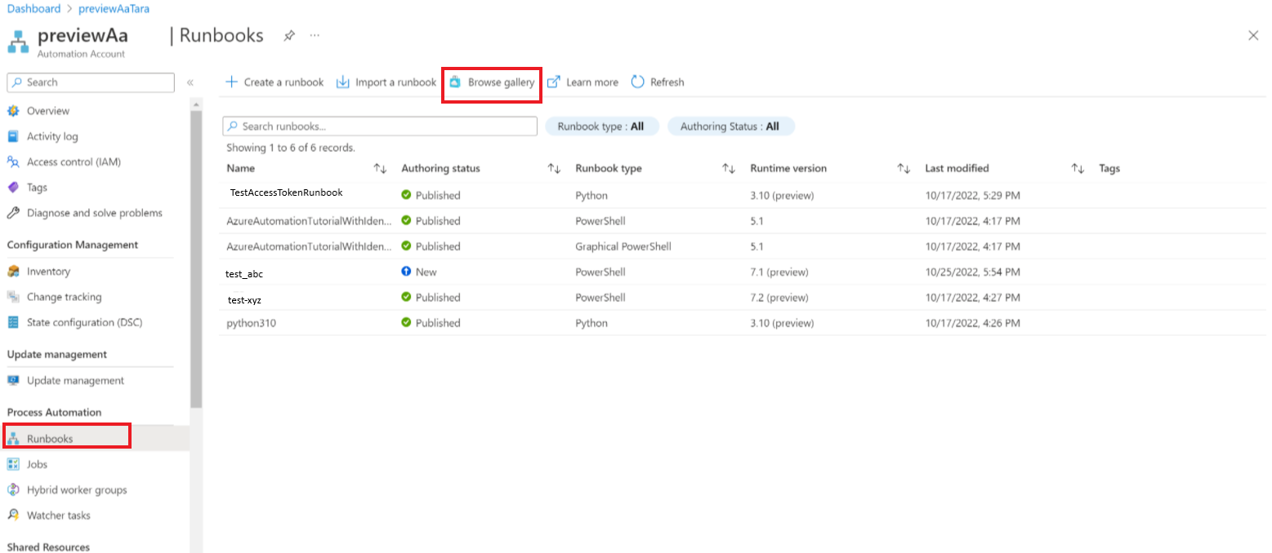Click Hybrid worker groups icon
Viewport: 1272px width, 553px height.
pos(13,489)
